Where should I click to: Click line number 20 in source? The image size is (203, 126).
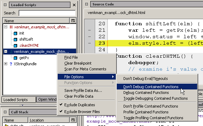(102, 24)
